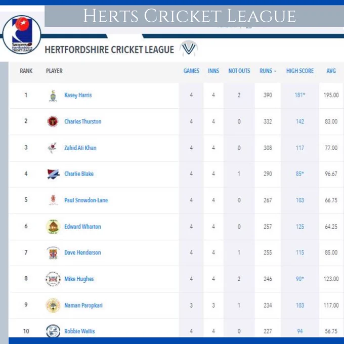Screen dimensions: 344x344
Task: Click the 332 runs value
Action: pyautogui.click(x=268, y=121)
